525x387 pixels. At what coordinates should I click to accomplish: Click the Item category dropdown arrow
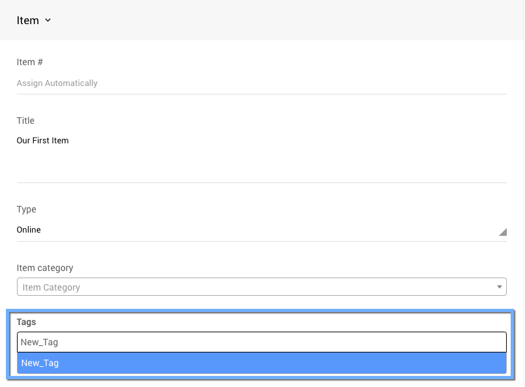click(x=500, y=287)
